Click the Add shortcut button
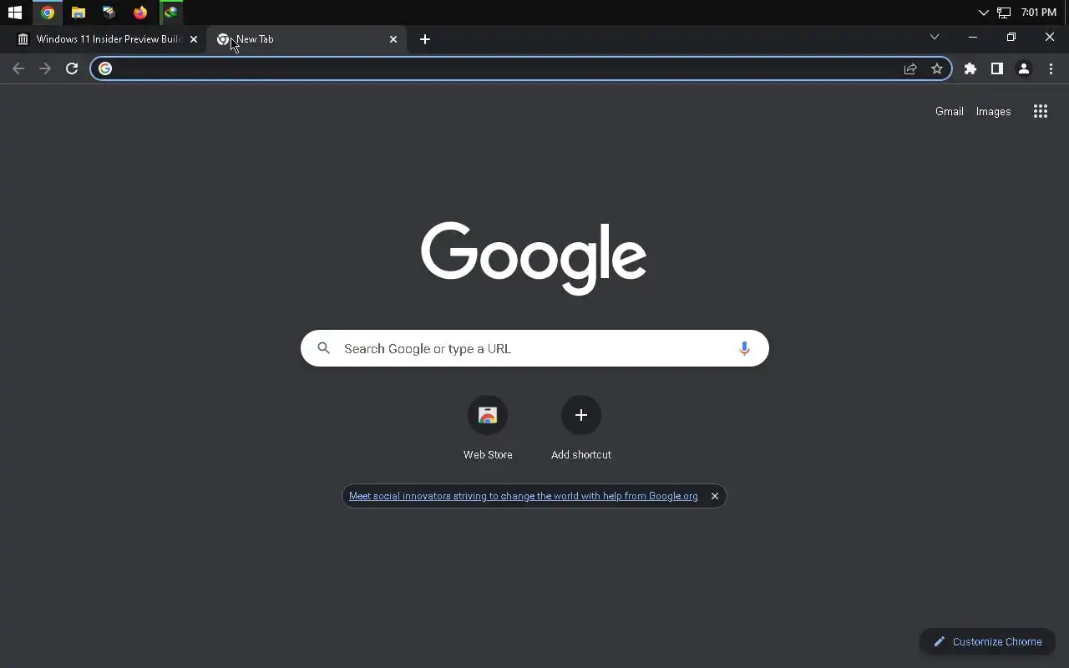This screenshot has height=668, width=1069. click(581, 428)
